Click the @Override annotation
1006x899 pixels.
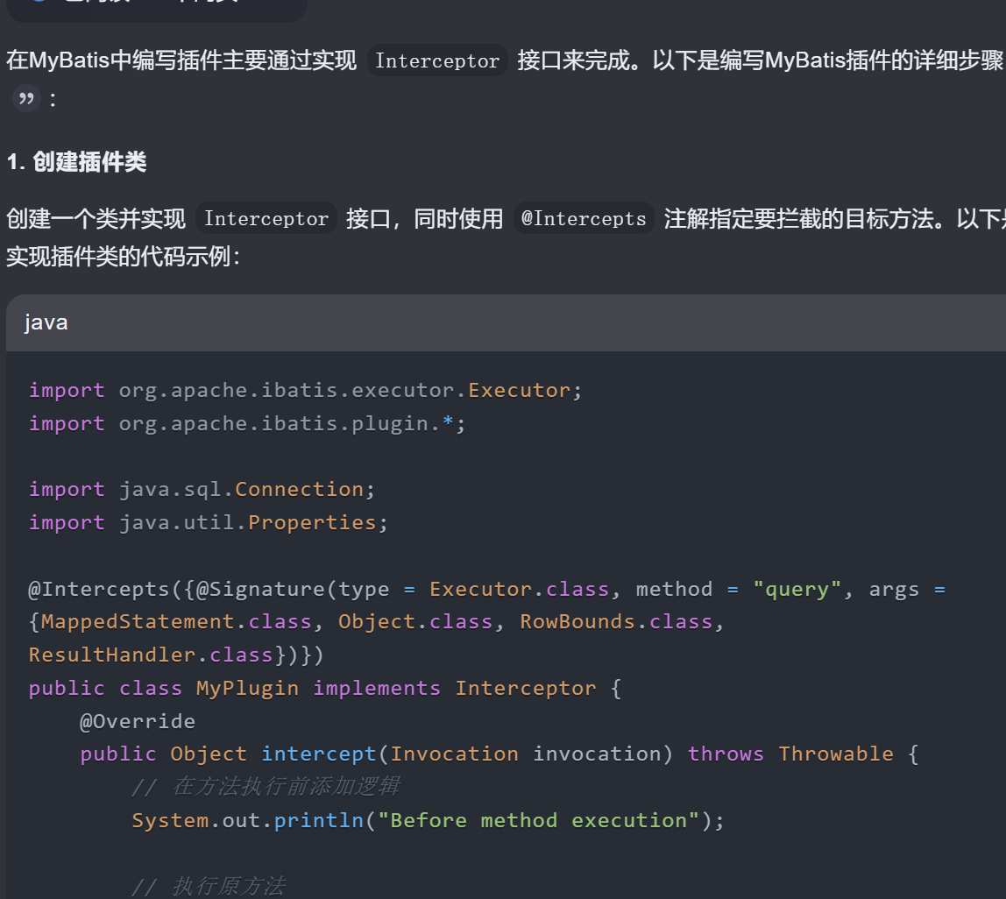click(x=138, y=721)
